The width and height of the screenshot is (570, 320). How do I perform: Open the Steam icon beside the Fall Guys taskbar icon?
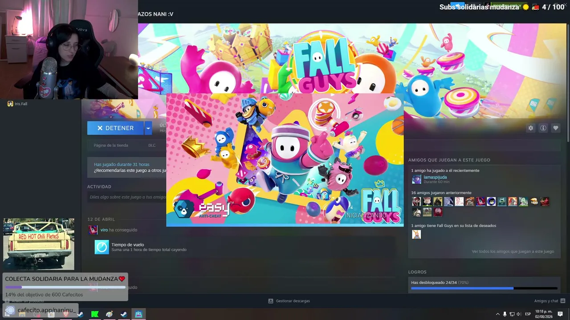124,314
